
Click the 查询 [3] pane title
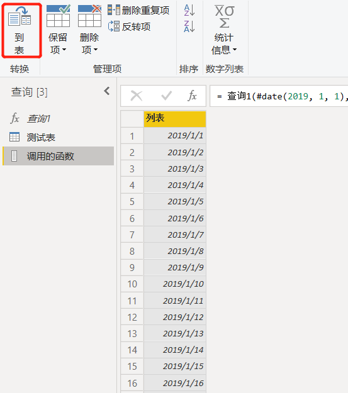[x=29, y=92]
